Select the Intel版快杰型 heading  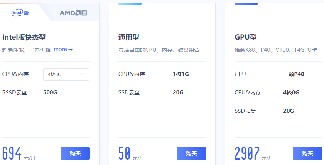[x=24, y=37]
